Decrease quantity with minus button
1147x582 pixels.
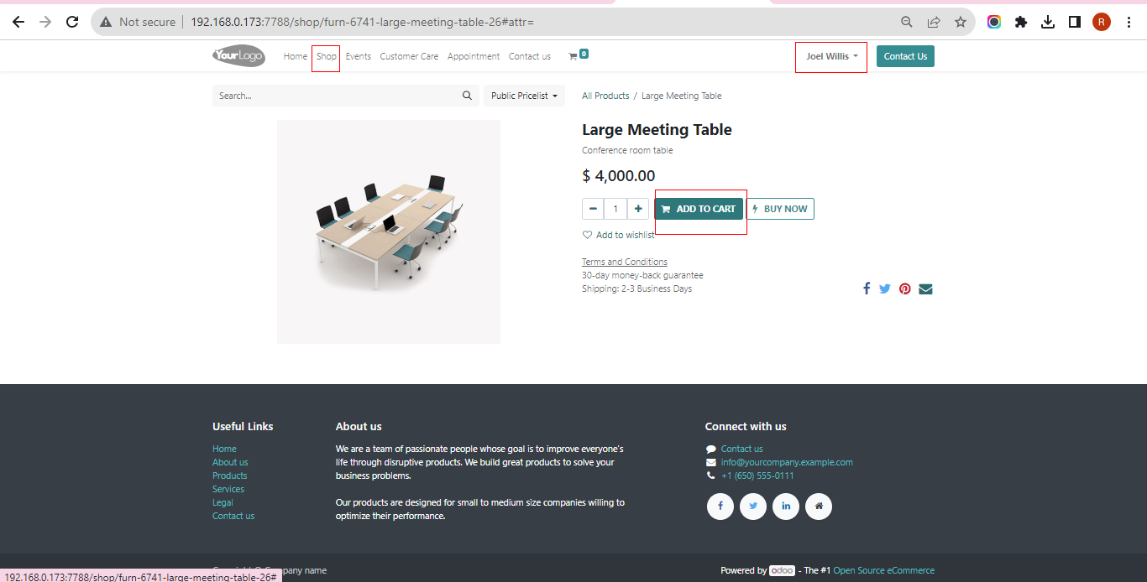(x=593, y=209)
